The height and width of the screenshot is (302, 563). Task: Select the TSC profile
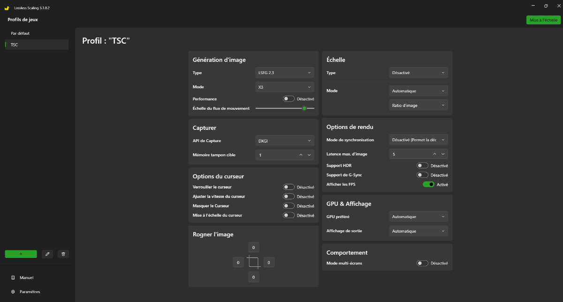pyautogui.click(x=37, y=45)
